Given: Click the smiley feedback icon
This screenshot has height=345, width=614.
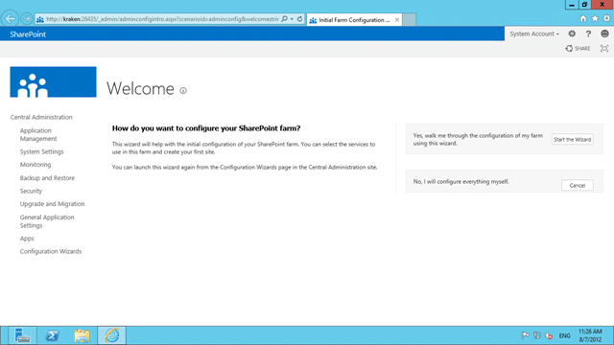Looking at the screenshot, I should point(604,34).
